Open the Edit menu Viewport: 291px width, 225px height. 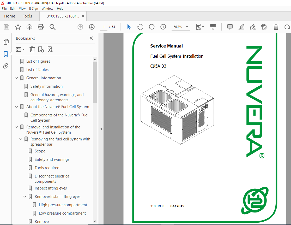[x=13, y=9]
